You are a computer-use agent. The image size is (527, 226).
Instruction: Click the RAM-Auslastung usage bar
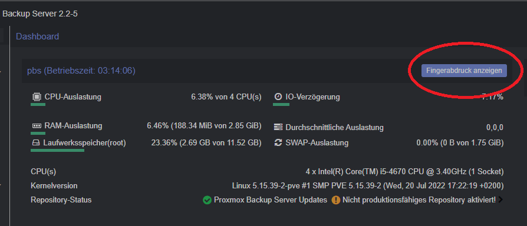click(38, 134)
